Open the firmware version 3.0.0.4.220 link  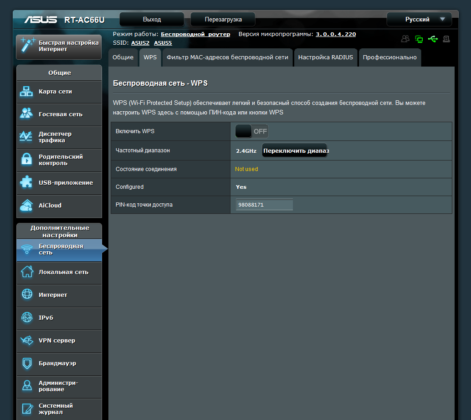[336, 34]
